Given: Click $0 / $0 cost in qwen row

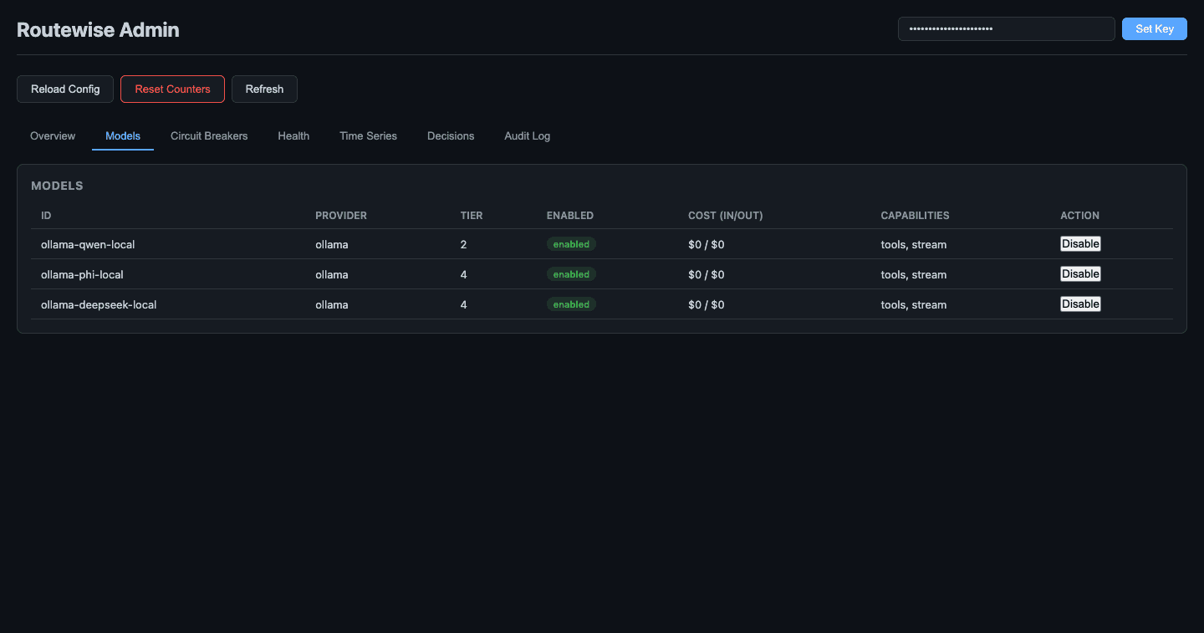Looking at the screenshot, I should click(706, 244).
